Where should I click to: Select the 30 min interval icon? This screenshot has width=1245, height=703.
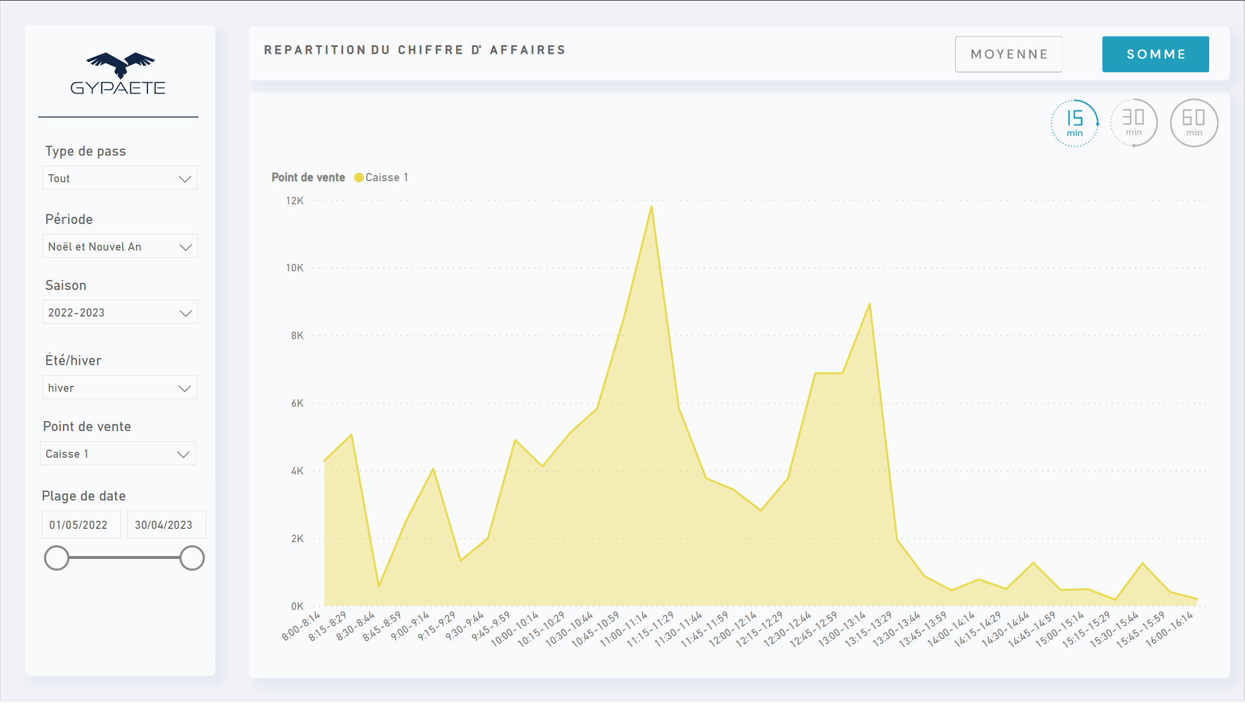pyautogui.click(x=1133, y=123)
